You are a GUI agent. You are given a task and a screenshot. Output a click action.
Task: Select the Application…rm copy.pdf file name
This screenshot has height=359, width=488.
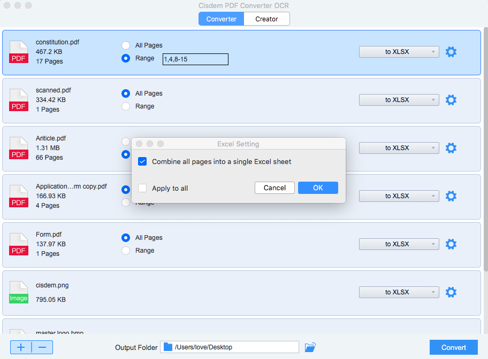coord(71,186)
